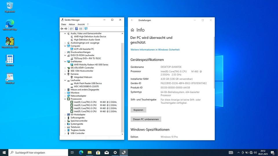
Task: Click the back arrow in Einstellungen window
Action: click(132, 20)
